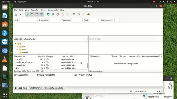Click the queue status icon

[x=131, y=92]
